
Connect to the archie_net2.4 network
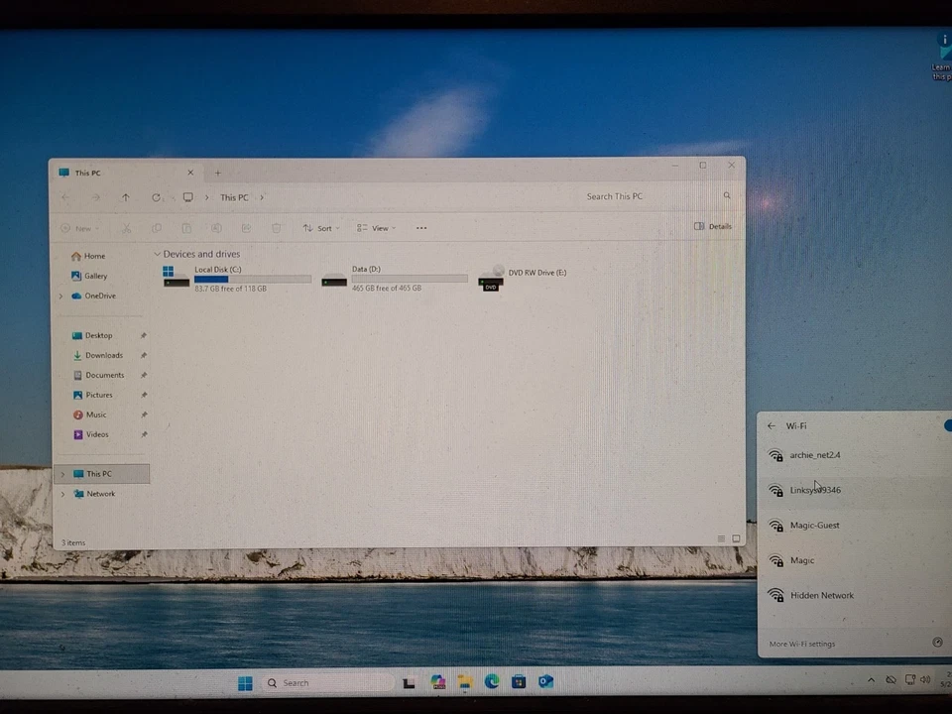point(855,455)
